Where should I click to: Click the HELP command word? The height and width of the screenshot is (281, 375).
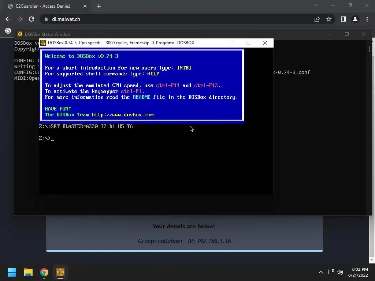(153, 74)
